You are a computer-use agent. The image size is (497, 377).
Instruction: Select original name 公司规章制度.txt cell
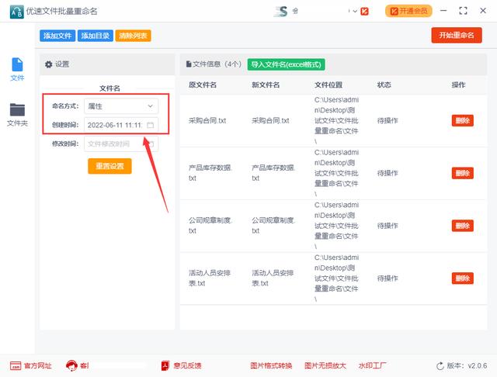[210, 226]
